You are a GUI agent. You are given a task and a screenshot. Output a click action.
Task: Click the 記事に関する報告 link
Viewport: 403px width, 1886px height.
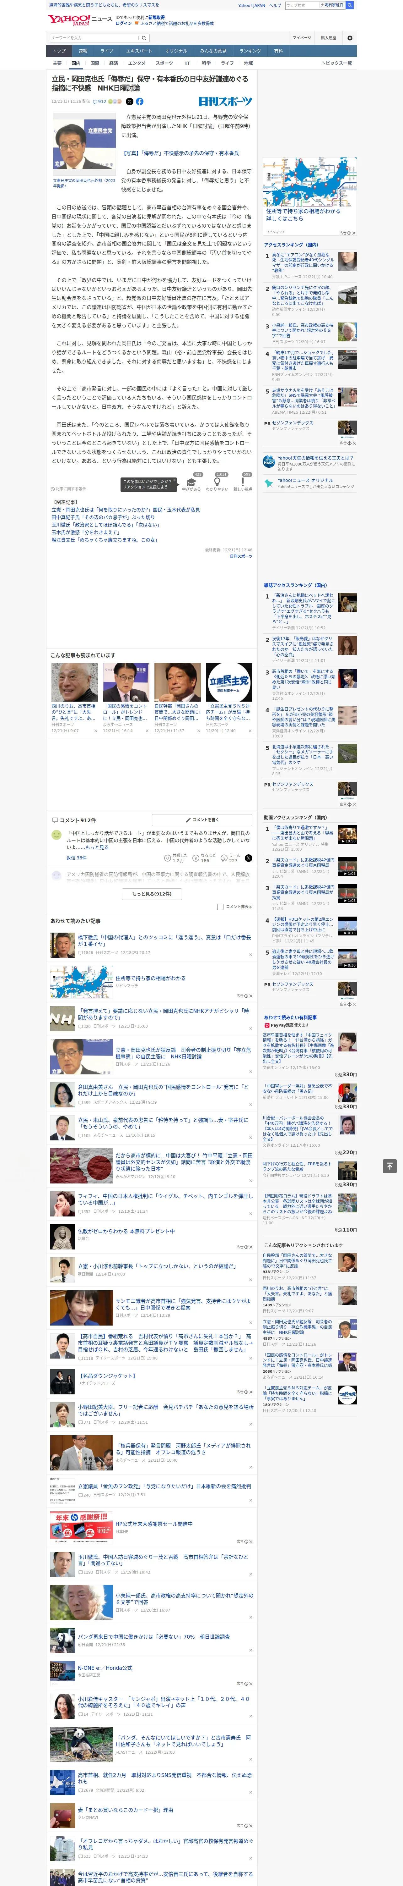tap(69, 488)
